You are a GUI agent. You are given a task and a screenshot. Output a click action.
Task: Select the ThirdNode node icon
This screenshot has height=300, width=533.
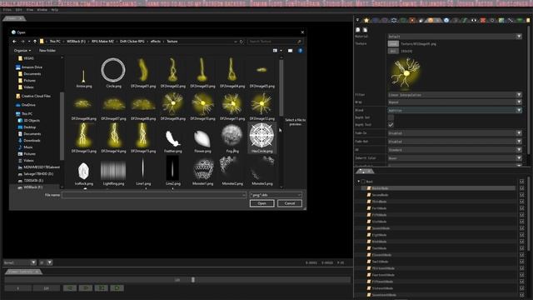[x=369, y=202]
